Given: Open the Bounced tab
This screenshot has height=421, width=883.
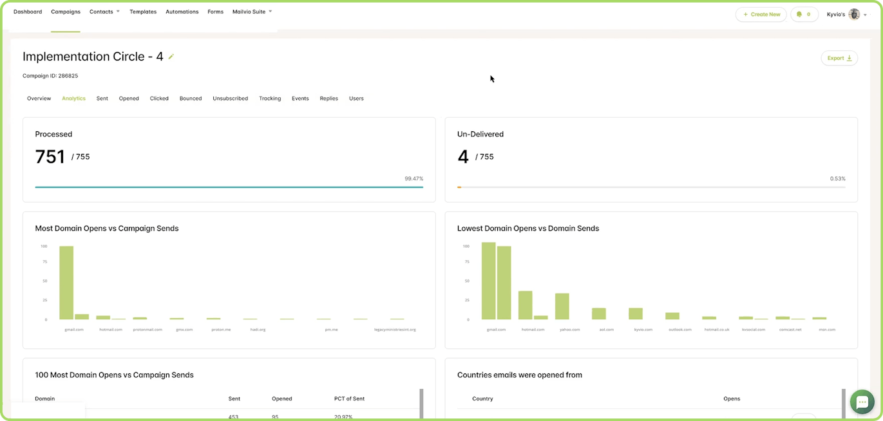Looking at the screenshot, I should pyautogui.click(x=191, y=98).
